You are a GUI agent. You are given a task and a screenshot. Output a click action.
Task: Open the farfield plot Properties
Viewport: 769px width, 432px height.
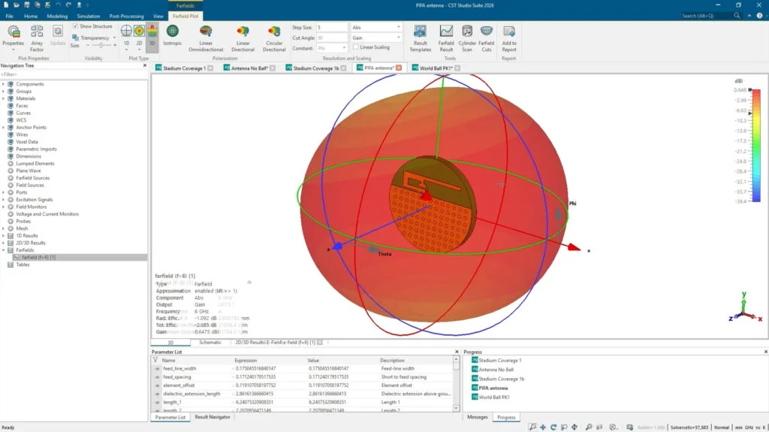(x=14, y=38)
